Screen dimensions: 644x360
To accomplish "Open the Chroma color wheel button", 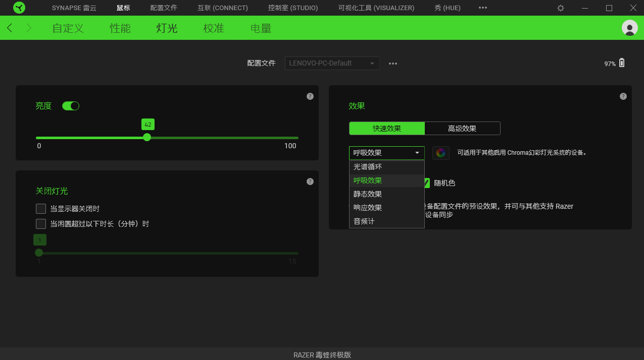I will (x=441, y=153).
